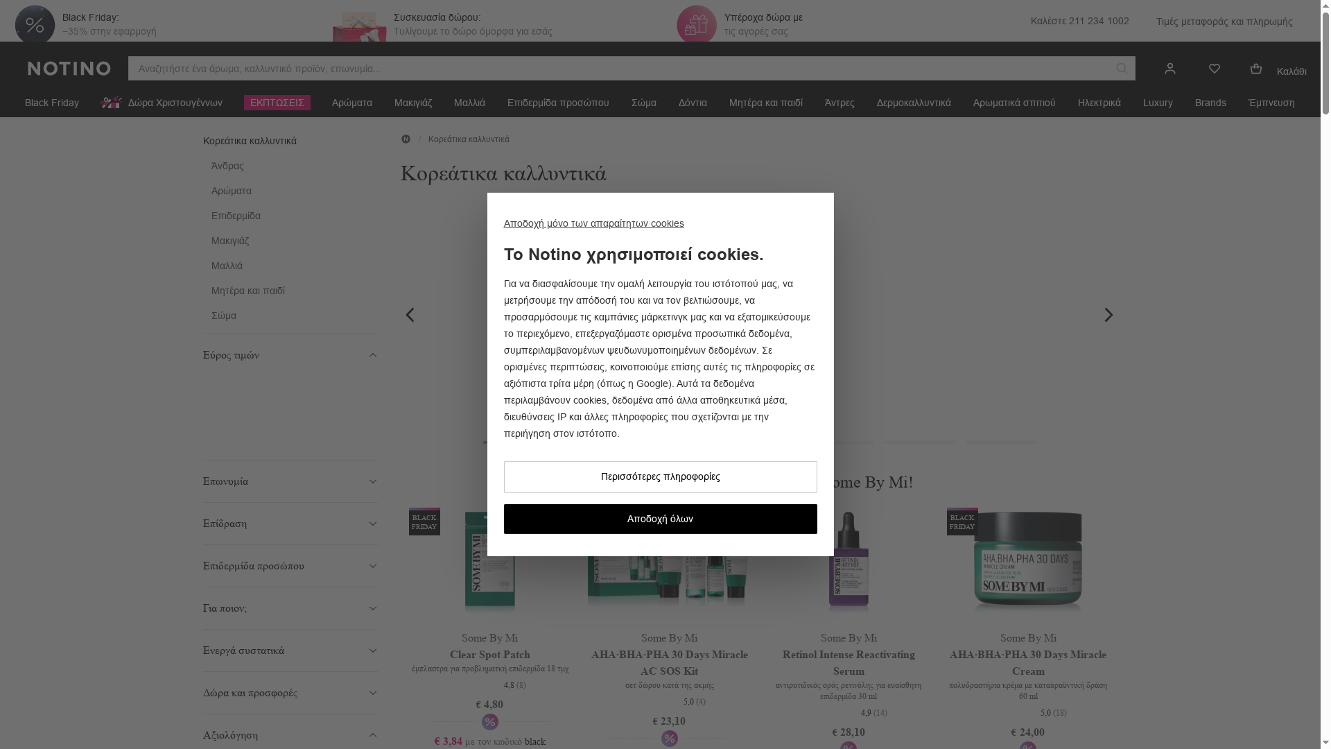Screen dimensions: 1331x749
Task: Expand the Αξιολόγηση filter
Action: [290, 734]
